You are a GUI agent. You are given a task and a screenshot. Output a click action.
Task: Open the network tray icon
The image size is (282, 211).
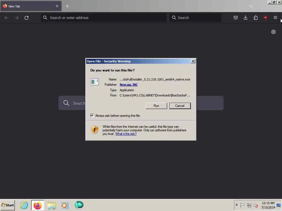249,205
